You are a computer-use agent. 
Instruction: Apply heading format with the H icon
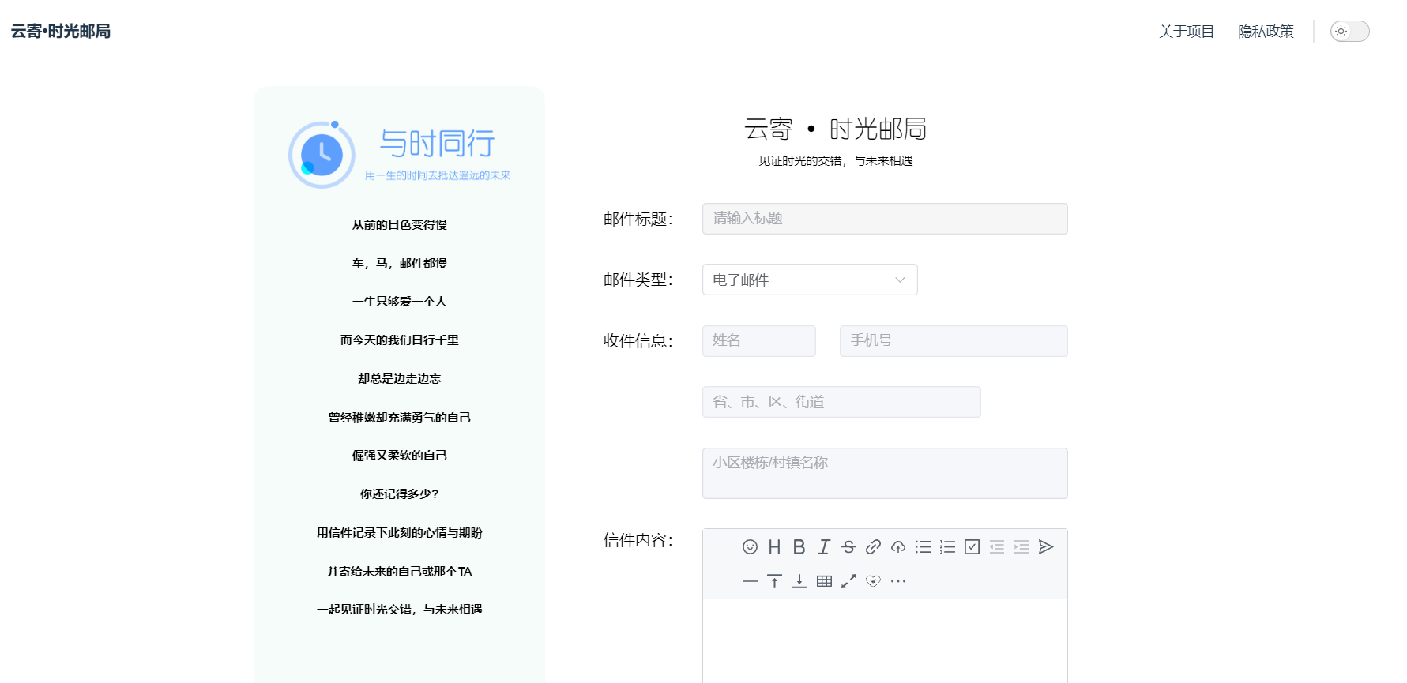[x=774, y=546]
